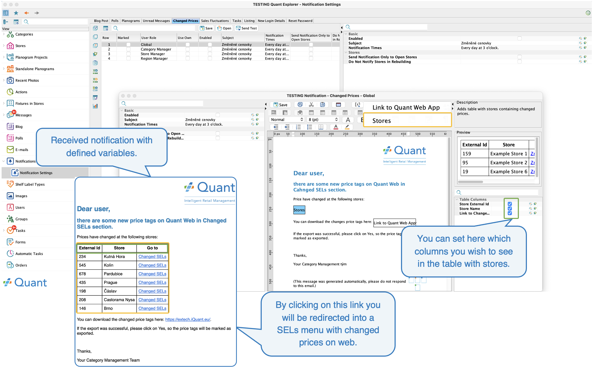Click the large A font icon
This screenshot has height=370, width=594.
tap(348, 120)
